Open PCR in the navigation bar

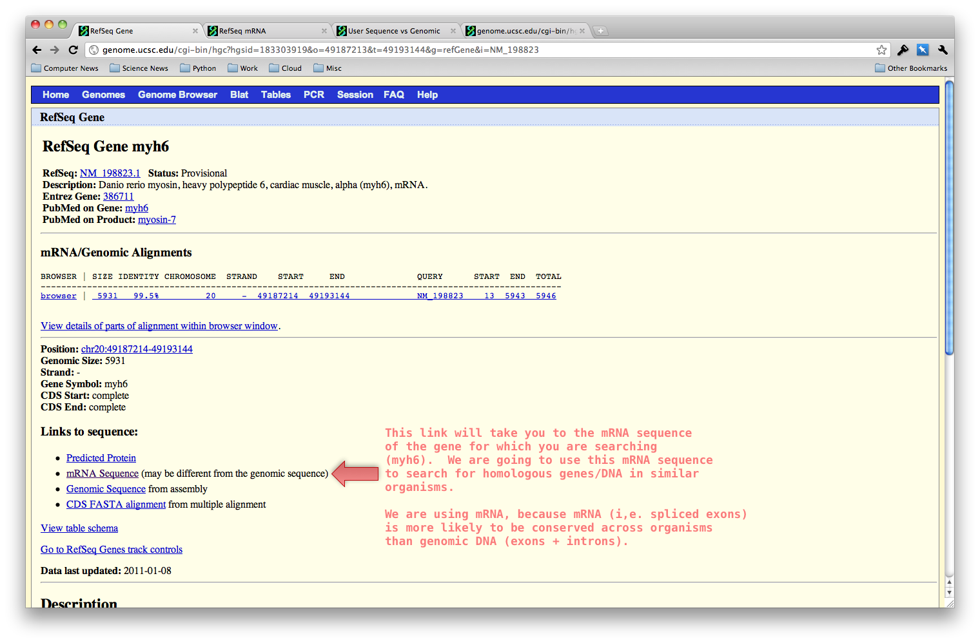tap(314, 95)
